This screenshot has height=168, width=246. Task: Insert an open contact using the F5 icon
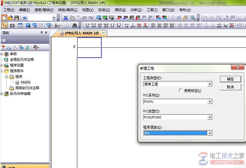click(x=87, y=25)
